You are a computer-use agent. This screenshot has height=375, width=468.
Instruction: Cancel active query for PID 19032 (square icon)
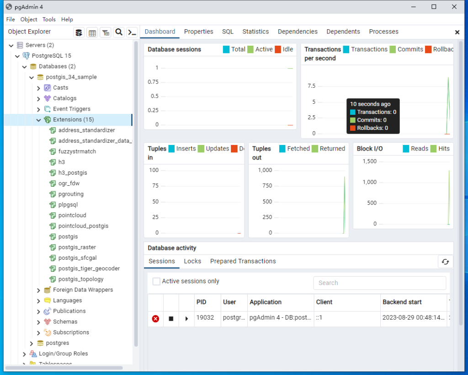click(171, 319)
